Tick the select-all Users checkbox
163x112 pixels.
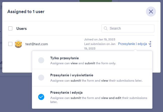[10, 28]
